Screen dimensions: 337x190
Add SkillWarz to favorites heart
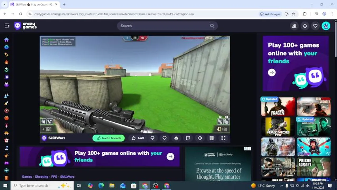[165, 138]
